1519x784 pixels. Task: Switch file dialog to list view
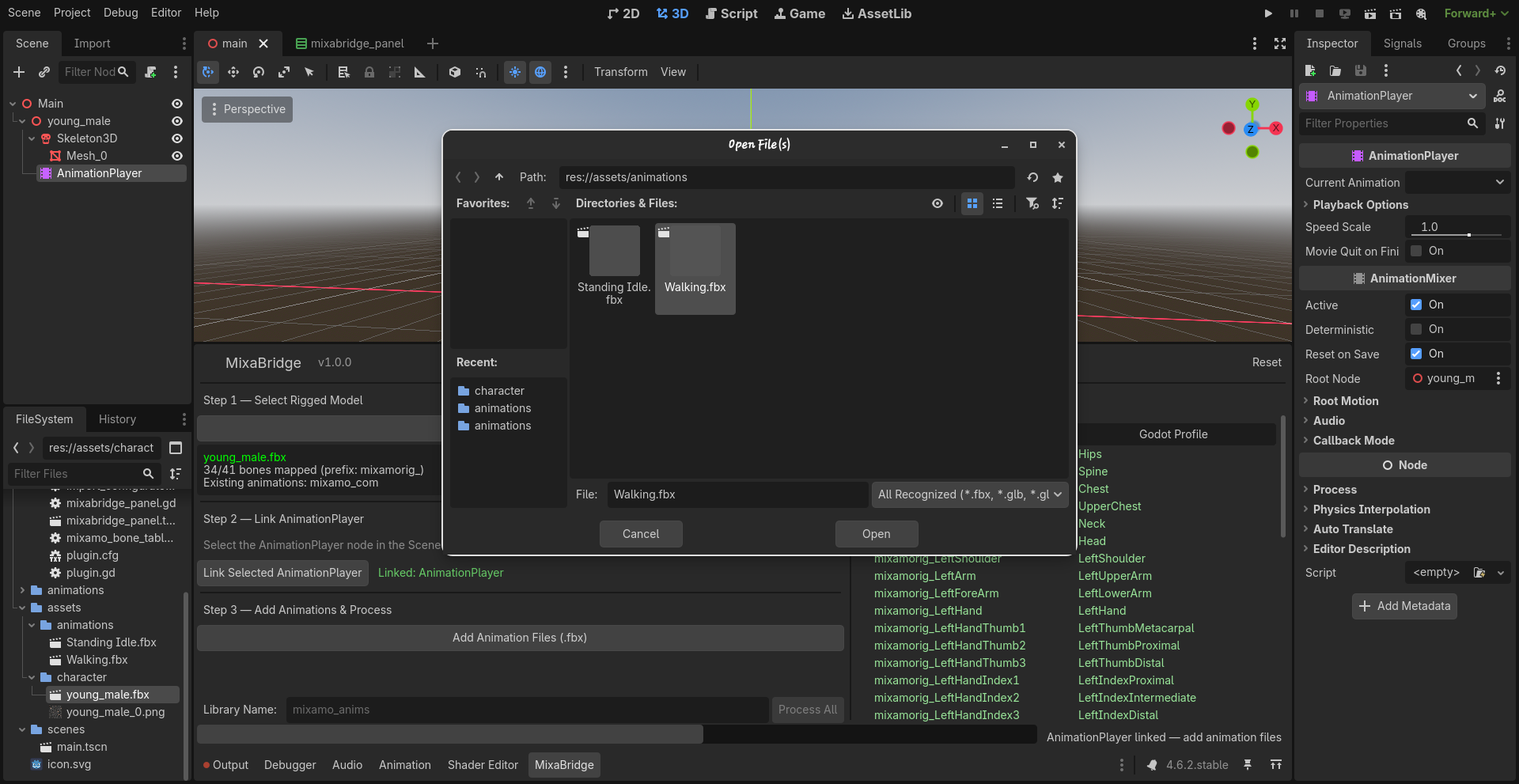(998, 203)
